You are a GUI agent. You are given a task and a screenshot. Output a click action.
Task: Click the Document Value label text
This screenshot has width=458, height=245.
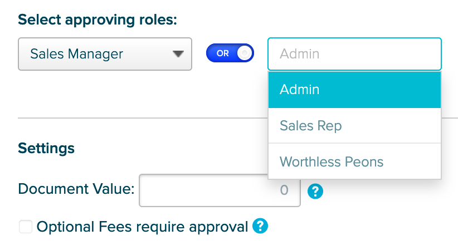pos(76,189)
